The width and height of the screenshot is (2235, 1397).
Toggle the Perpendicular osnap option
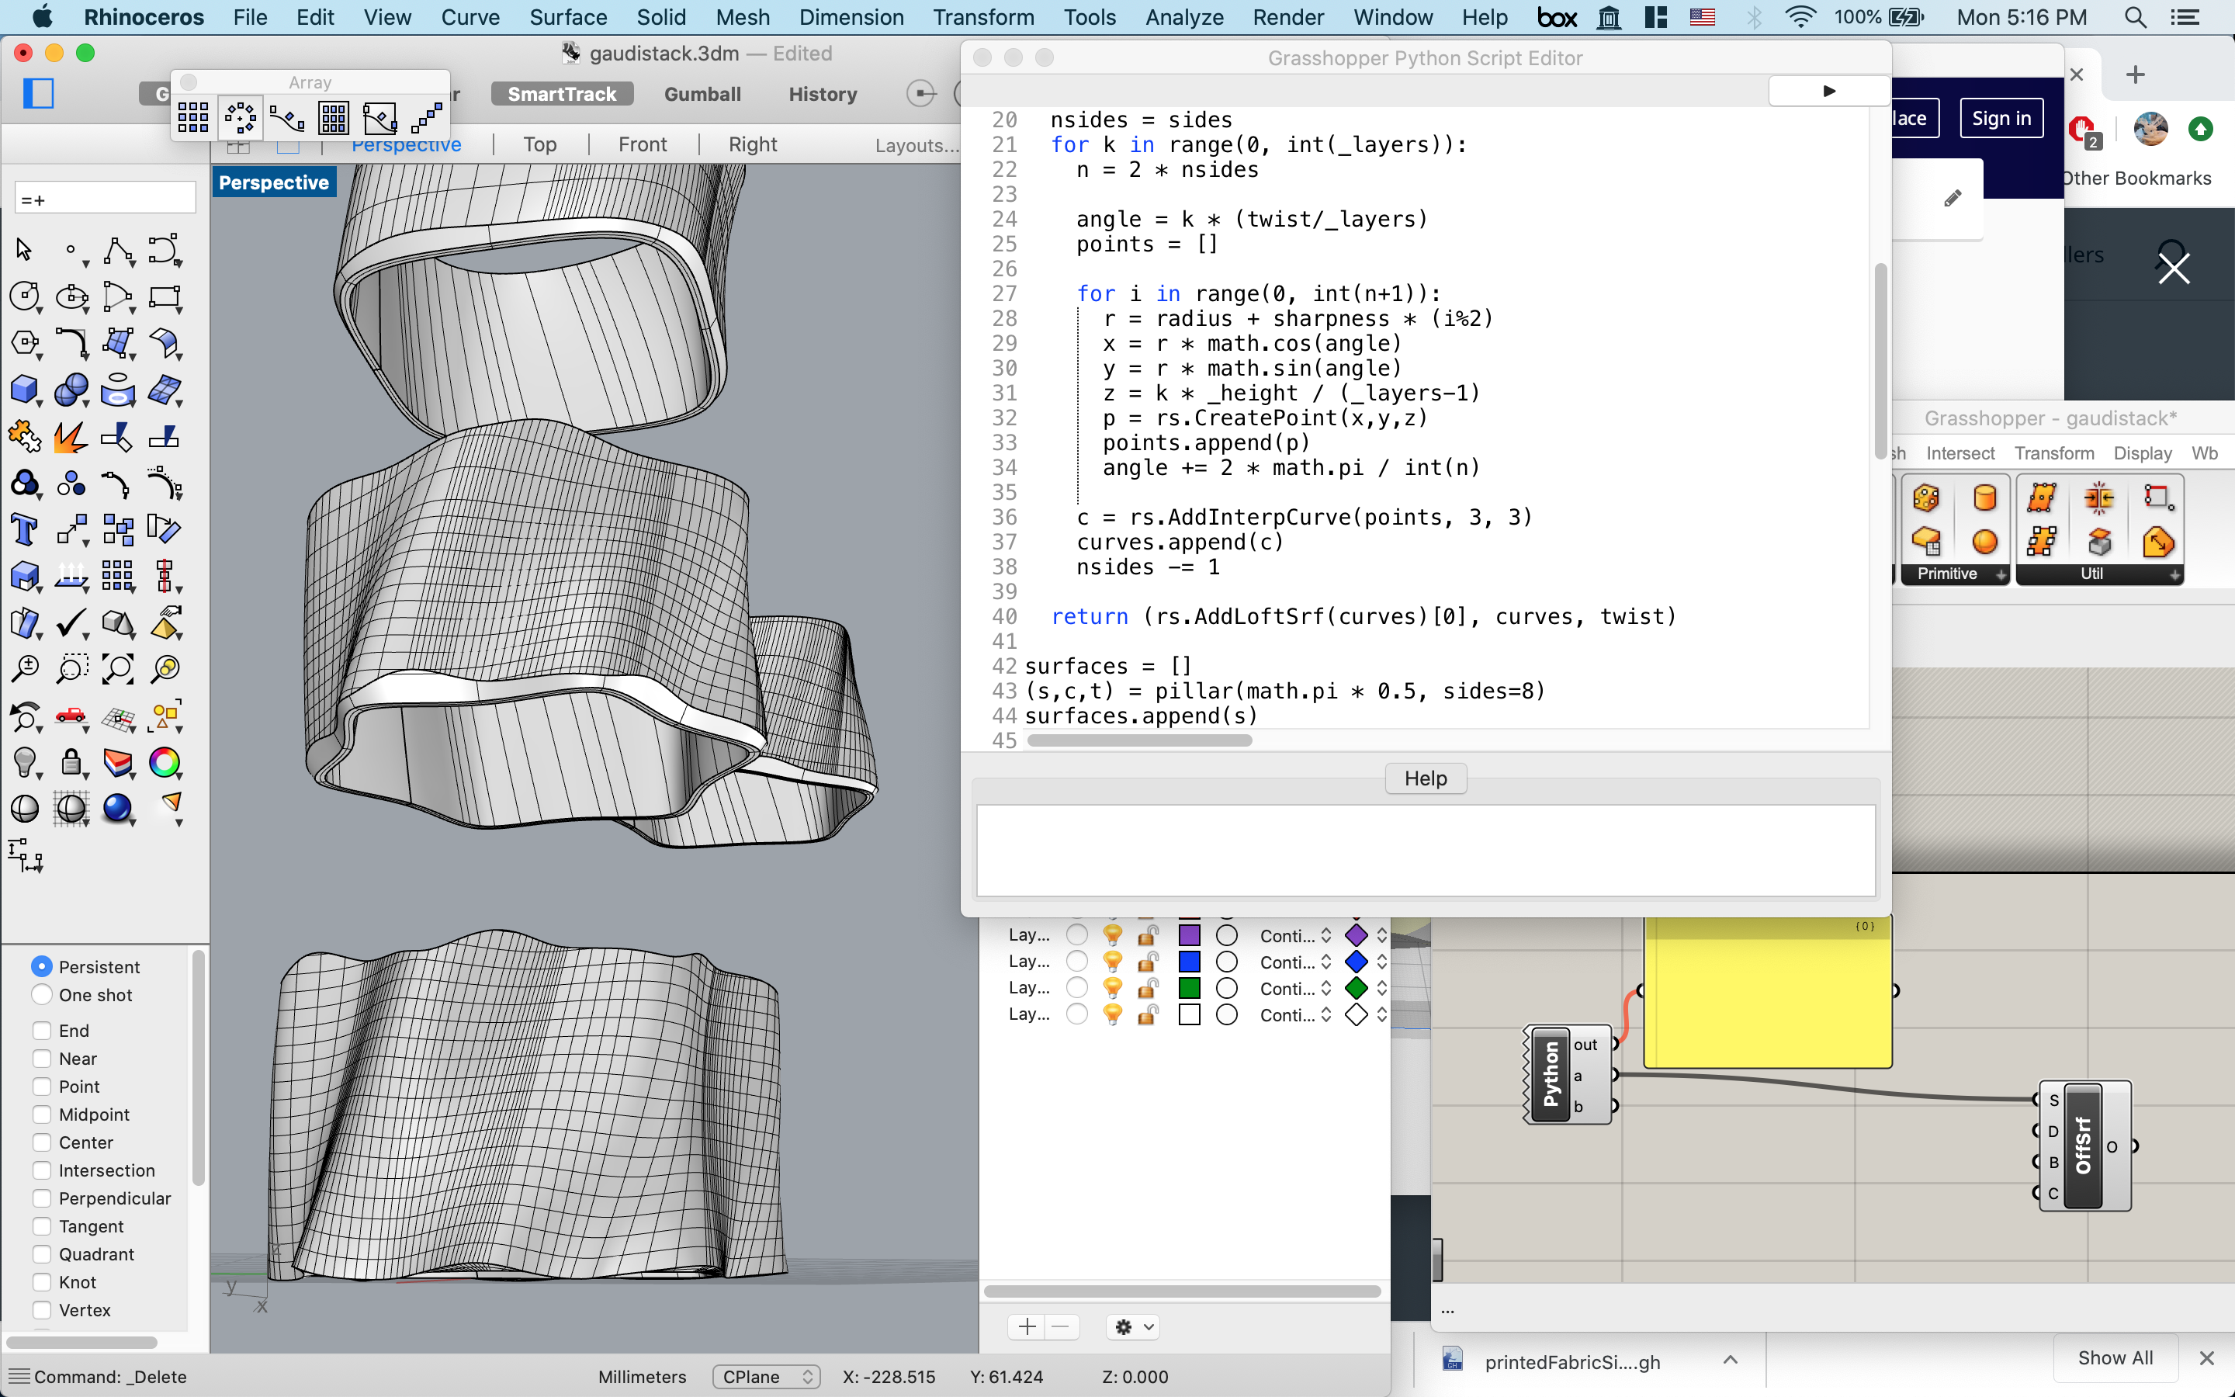coord(40,1199)
